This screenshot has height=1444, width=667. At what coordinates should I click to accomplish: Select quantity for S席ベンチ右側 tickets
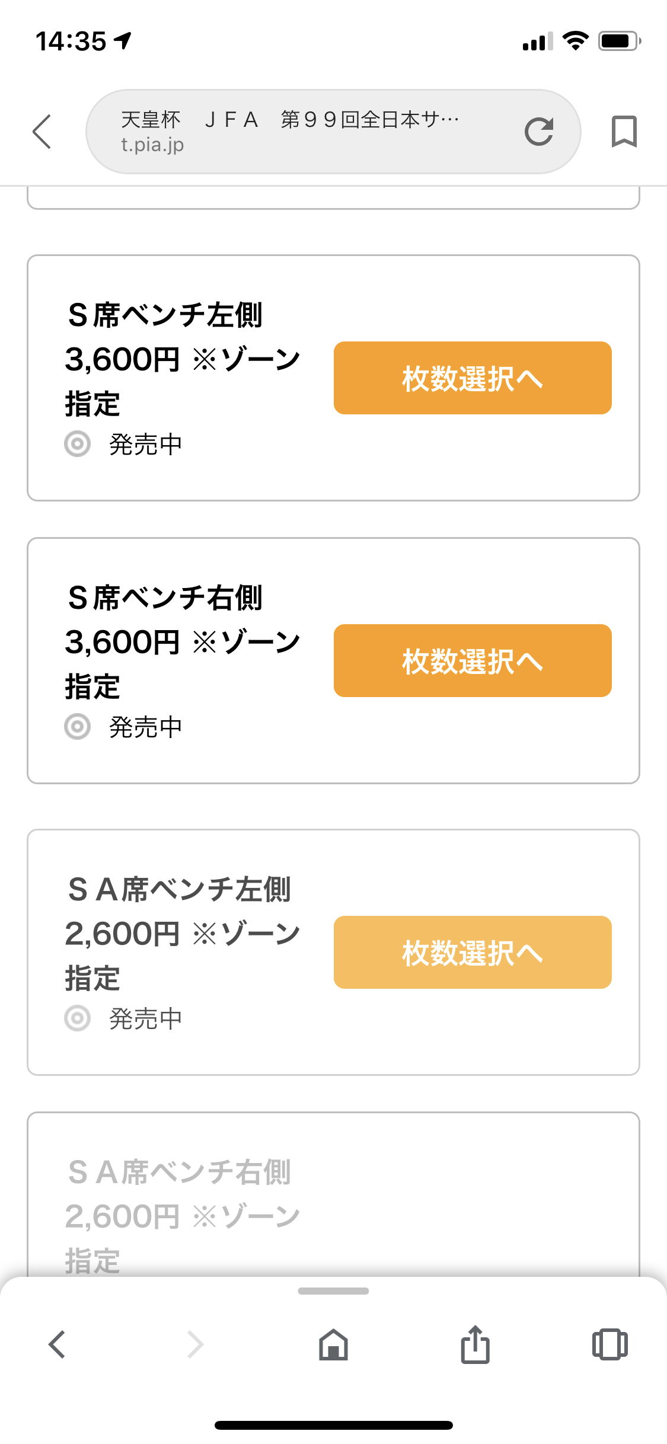click(x=473, y=661)
